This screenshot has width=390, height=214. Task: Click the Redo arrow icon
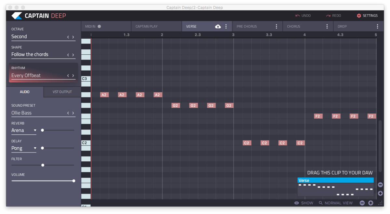click(329, 15)
